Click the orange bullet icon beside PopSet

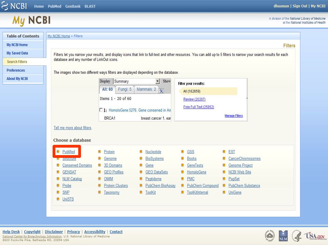pos(224,179)
